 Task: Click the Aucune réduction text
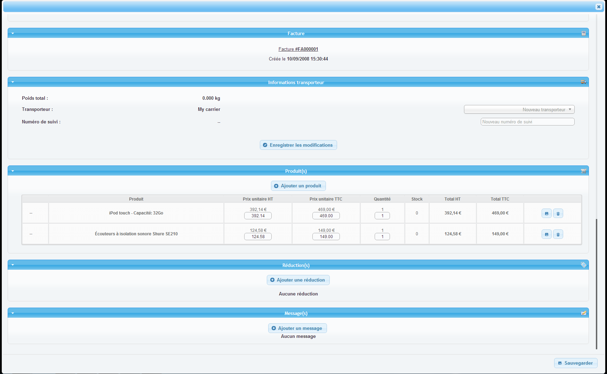coord(298,294)
